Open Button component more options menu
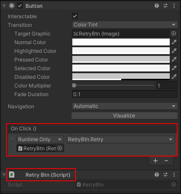 coord(174,6)
